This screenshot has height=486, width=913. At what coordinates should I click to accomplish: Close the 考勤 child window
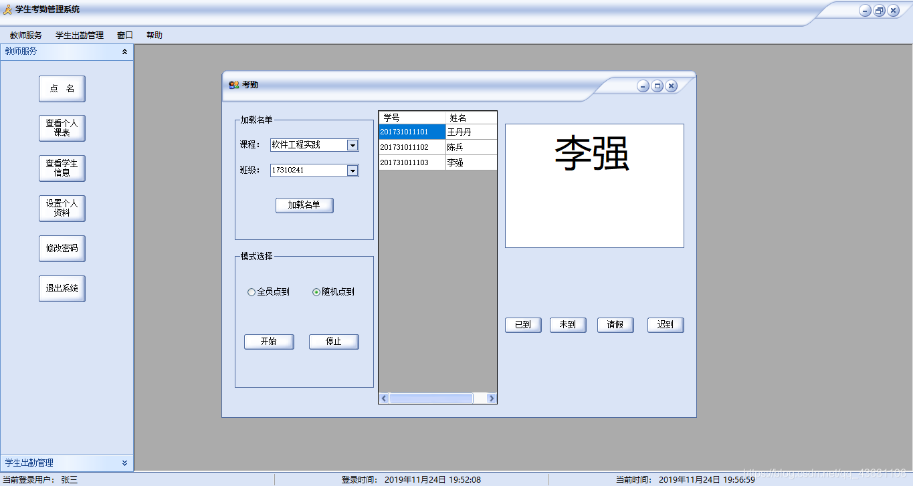click(x=672, y=86)
